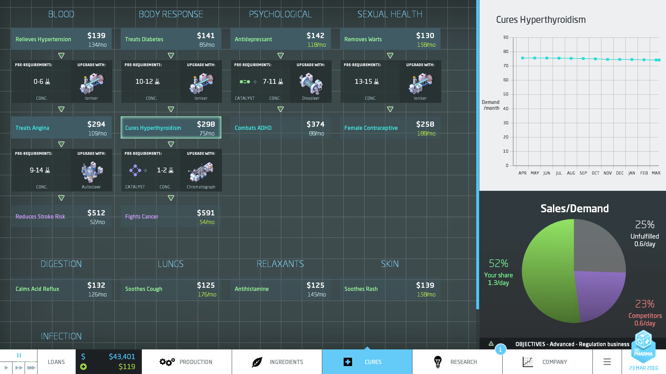The height and width of the screenshot is (374, 666).
Task: View the Company graph icon
Action: (x=528, y=362)
